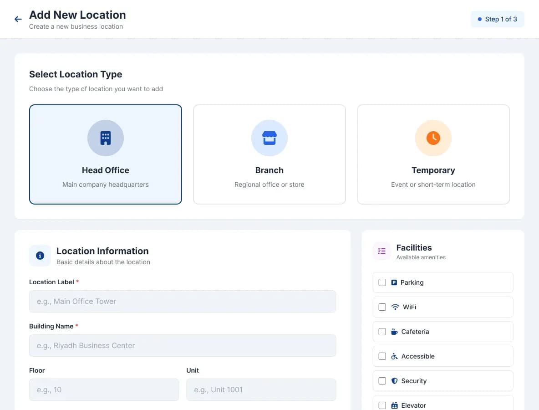Click the Accessible wheelchair icon
This screenshot has height=410, width=539.
coord(394,356)
